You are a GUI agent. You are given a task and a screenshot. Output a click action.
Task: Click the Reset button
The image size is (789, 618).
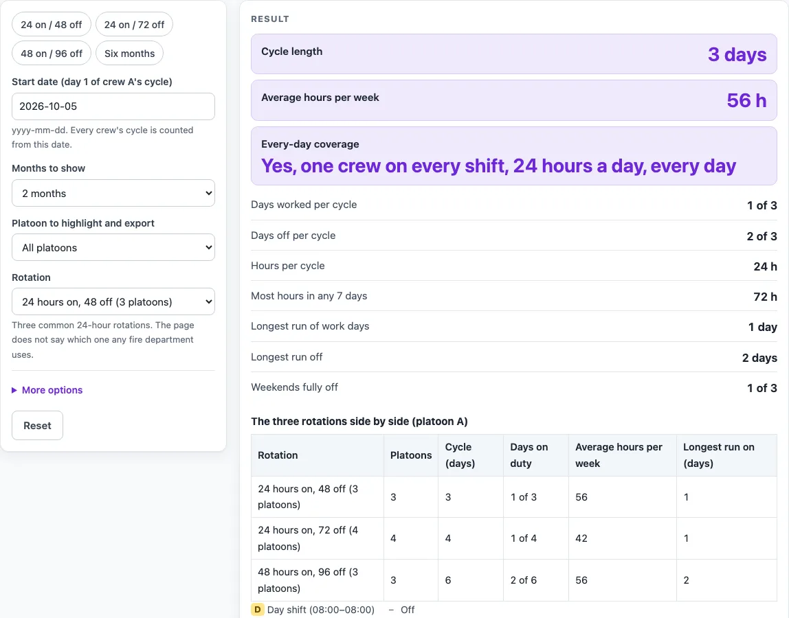38,426
